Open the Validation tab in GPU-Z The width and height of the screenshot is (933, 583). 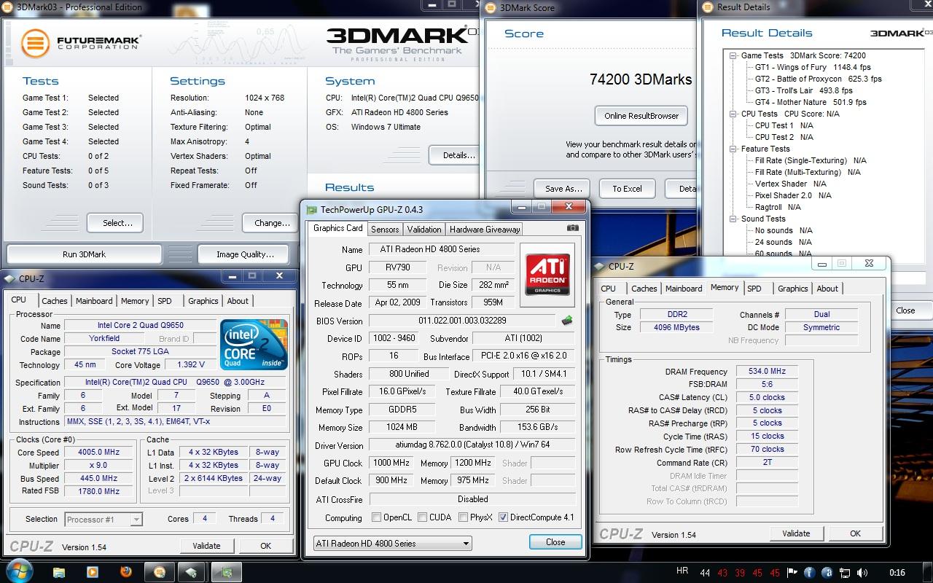click(424, 229)
